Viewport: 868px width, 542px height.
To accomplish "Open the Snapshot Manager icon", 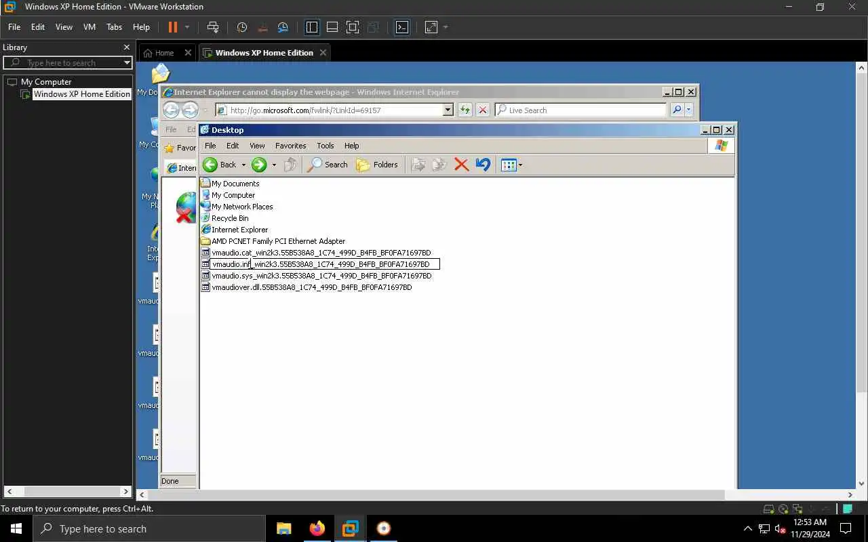I will click(x=283, y=27).
